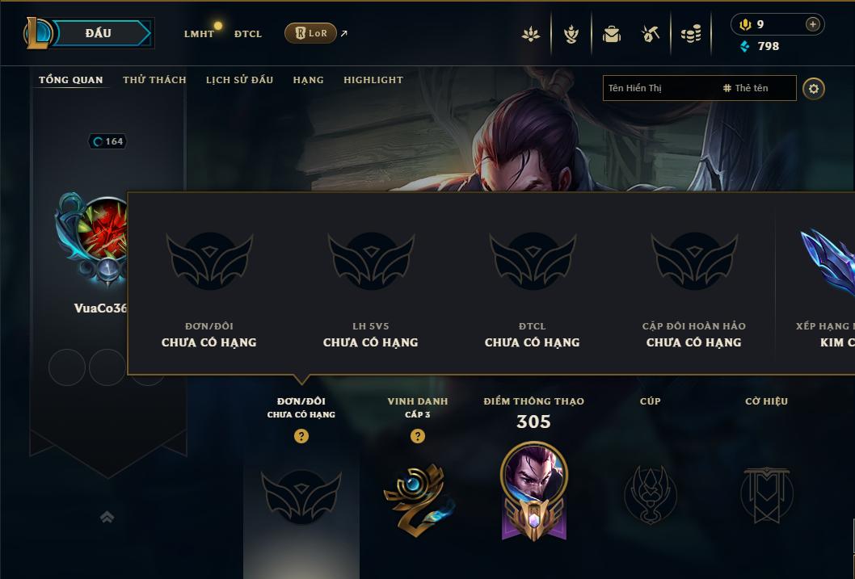
Task: Click the Yasuo mastery emblem
Action: pyautogui.click(x=534, y=492)
